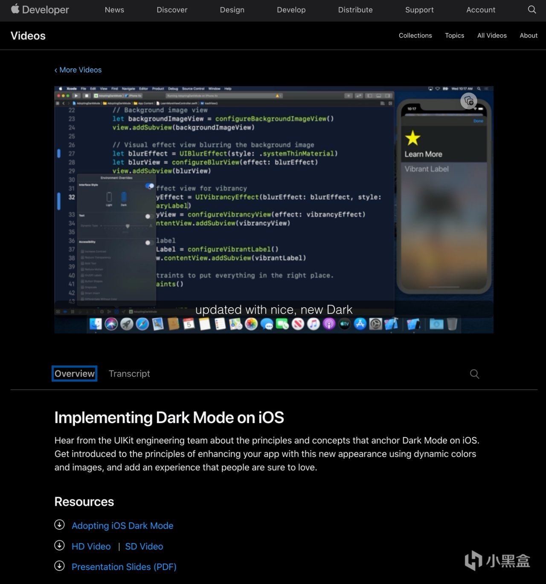
Task: Click the System Preferences gear in the Dock
Action: (376, 324)
